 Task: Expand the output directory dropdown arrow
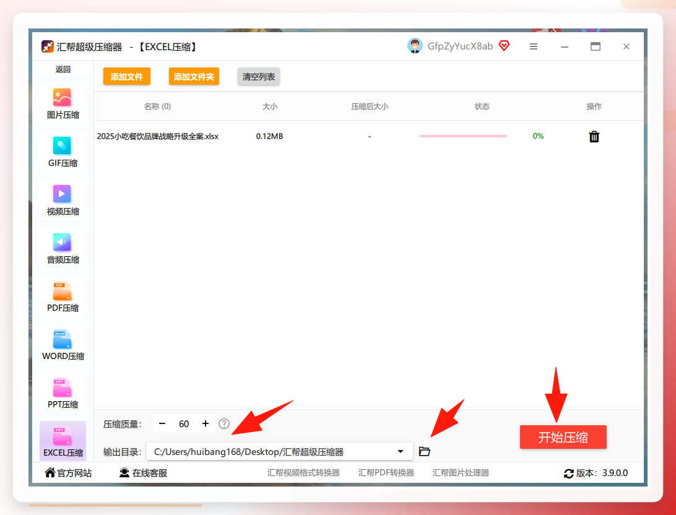401,452
